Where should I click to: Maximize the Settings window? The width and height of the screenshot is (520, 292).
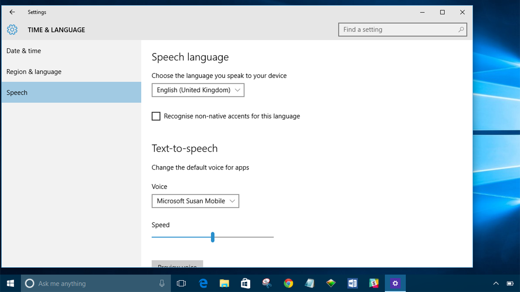pos(442,12)
